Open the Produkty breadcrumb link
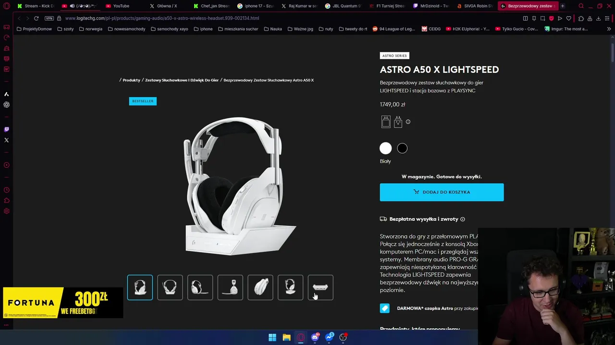Screen dimensions: 615x345 pos(131,80)
